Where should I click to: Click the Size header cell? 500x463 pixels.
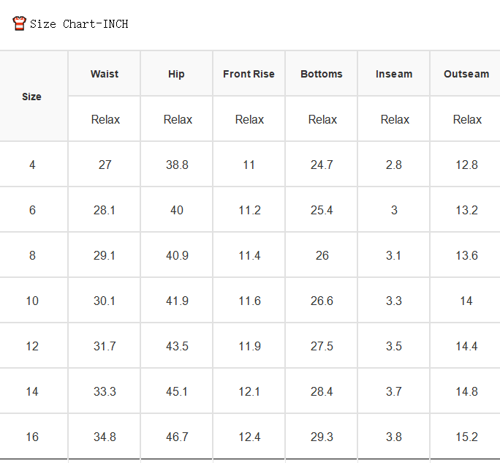point(31,97)
